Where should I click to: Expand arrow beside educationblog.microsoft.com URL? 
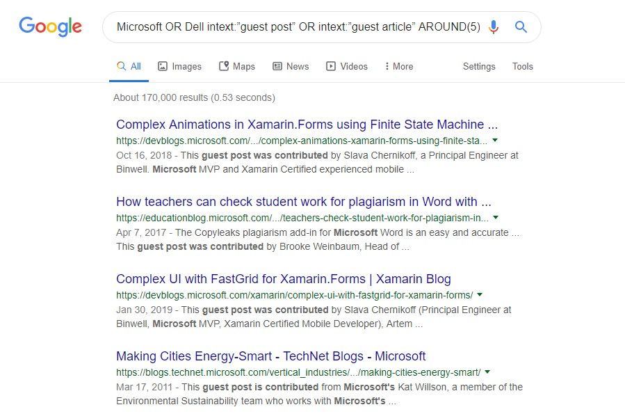tap(496, 217)
